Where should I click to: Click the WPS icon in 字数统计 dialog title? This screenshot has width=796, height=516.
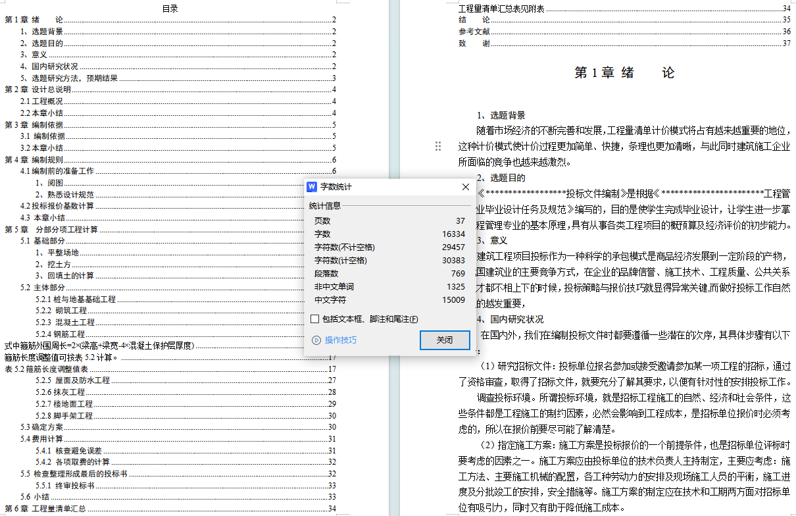tap(312, 187)
